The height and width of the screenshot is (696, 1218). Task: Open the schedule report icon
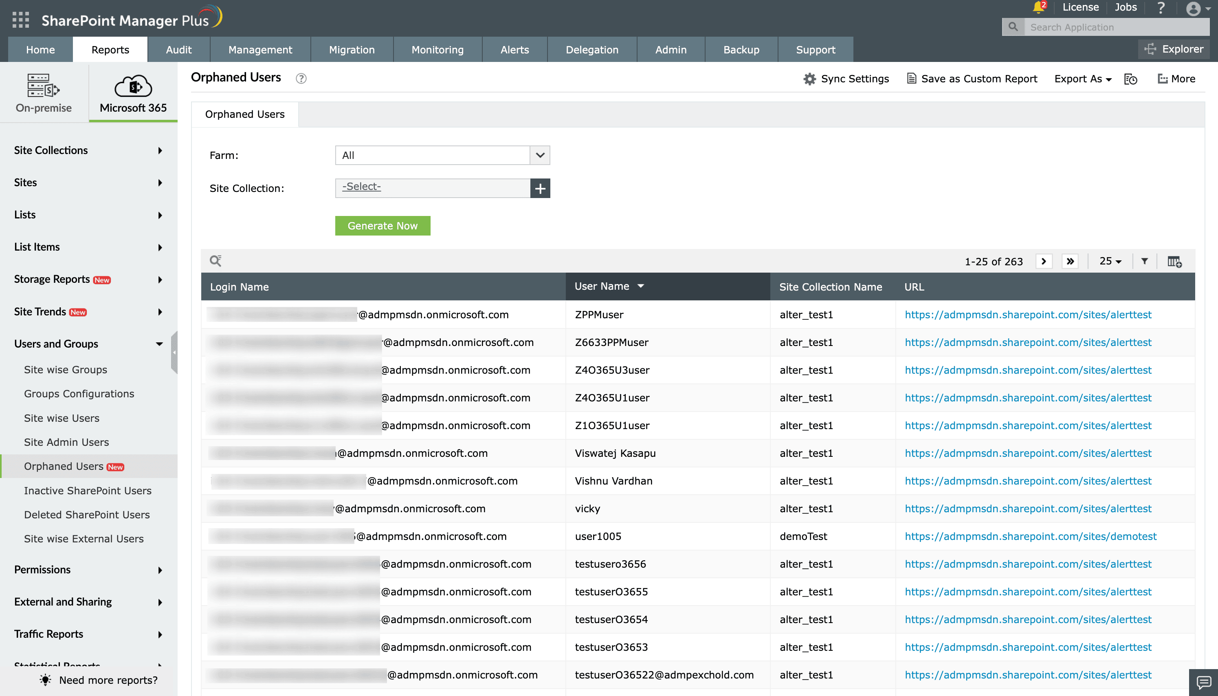(1130, 79)
